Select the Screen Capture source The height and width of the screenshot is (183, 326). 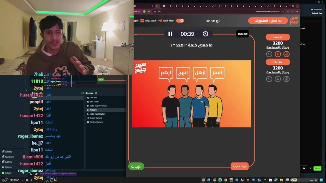pyautogui.click(x=105, y=118)
